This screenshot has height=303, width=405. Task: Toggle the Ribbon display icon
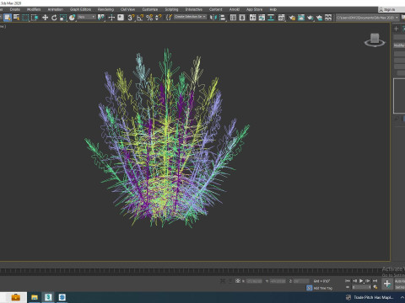pyautogui.click(x=252, y=18)
